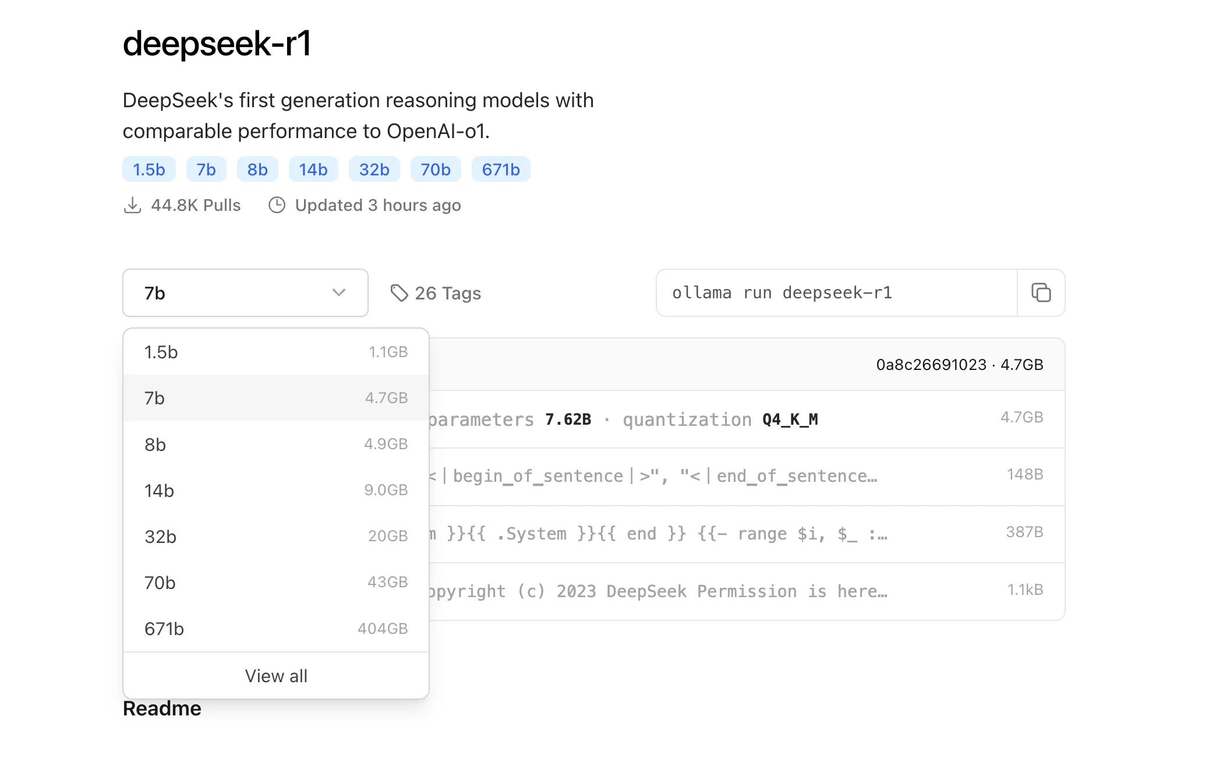The image size is (1216, 783).
Task: Select the 1.5b option in dropdown list
Action: point(276,352)
